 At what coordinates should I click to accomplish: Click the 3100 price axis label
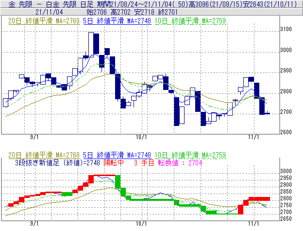coord(286,29)
